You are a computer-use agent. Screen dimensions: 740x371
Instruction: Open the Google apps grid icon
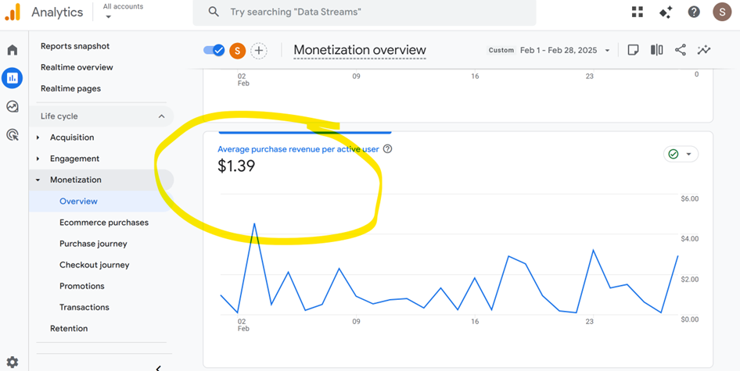pyautogui.click(x=638, y=12)
